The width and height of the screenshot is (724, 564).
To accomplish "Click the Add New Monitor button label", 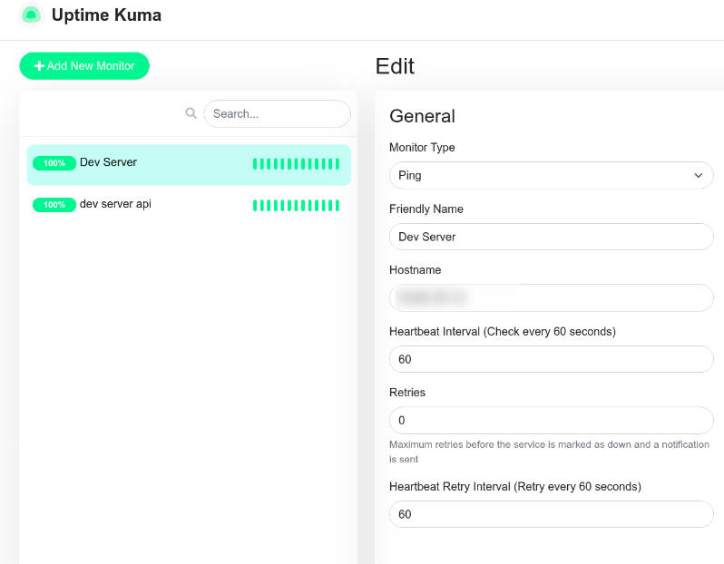I will (91, 66).
